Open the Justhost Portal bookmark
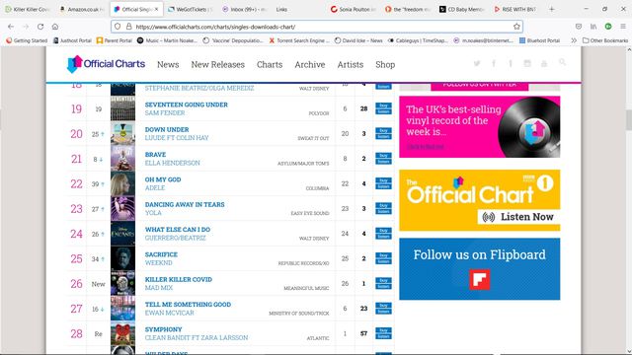This screenshot has height=355, width=632. pos(72,40)
